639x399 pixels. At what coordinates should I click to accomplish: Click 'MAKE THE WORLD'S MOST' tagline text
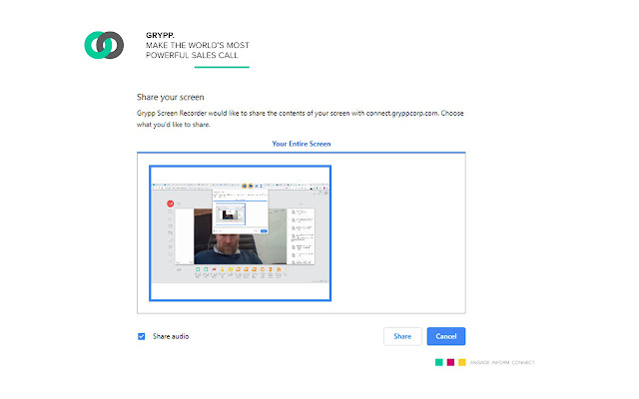[x=198, y=45]
